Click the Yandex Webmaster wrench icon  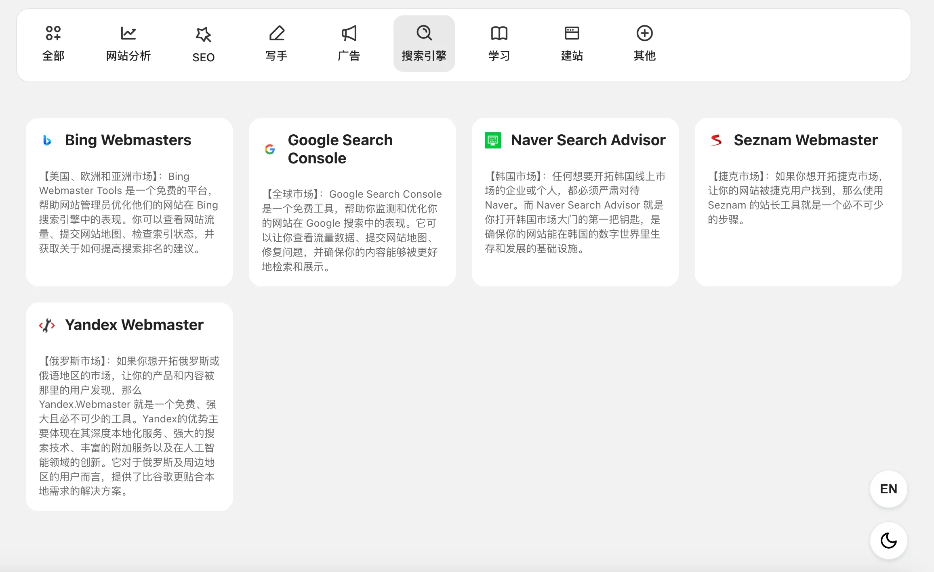point(47,325)
